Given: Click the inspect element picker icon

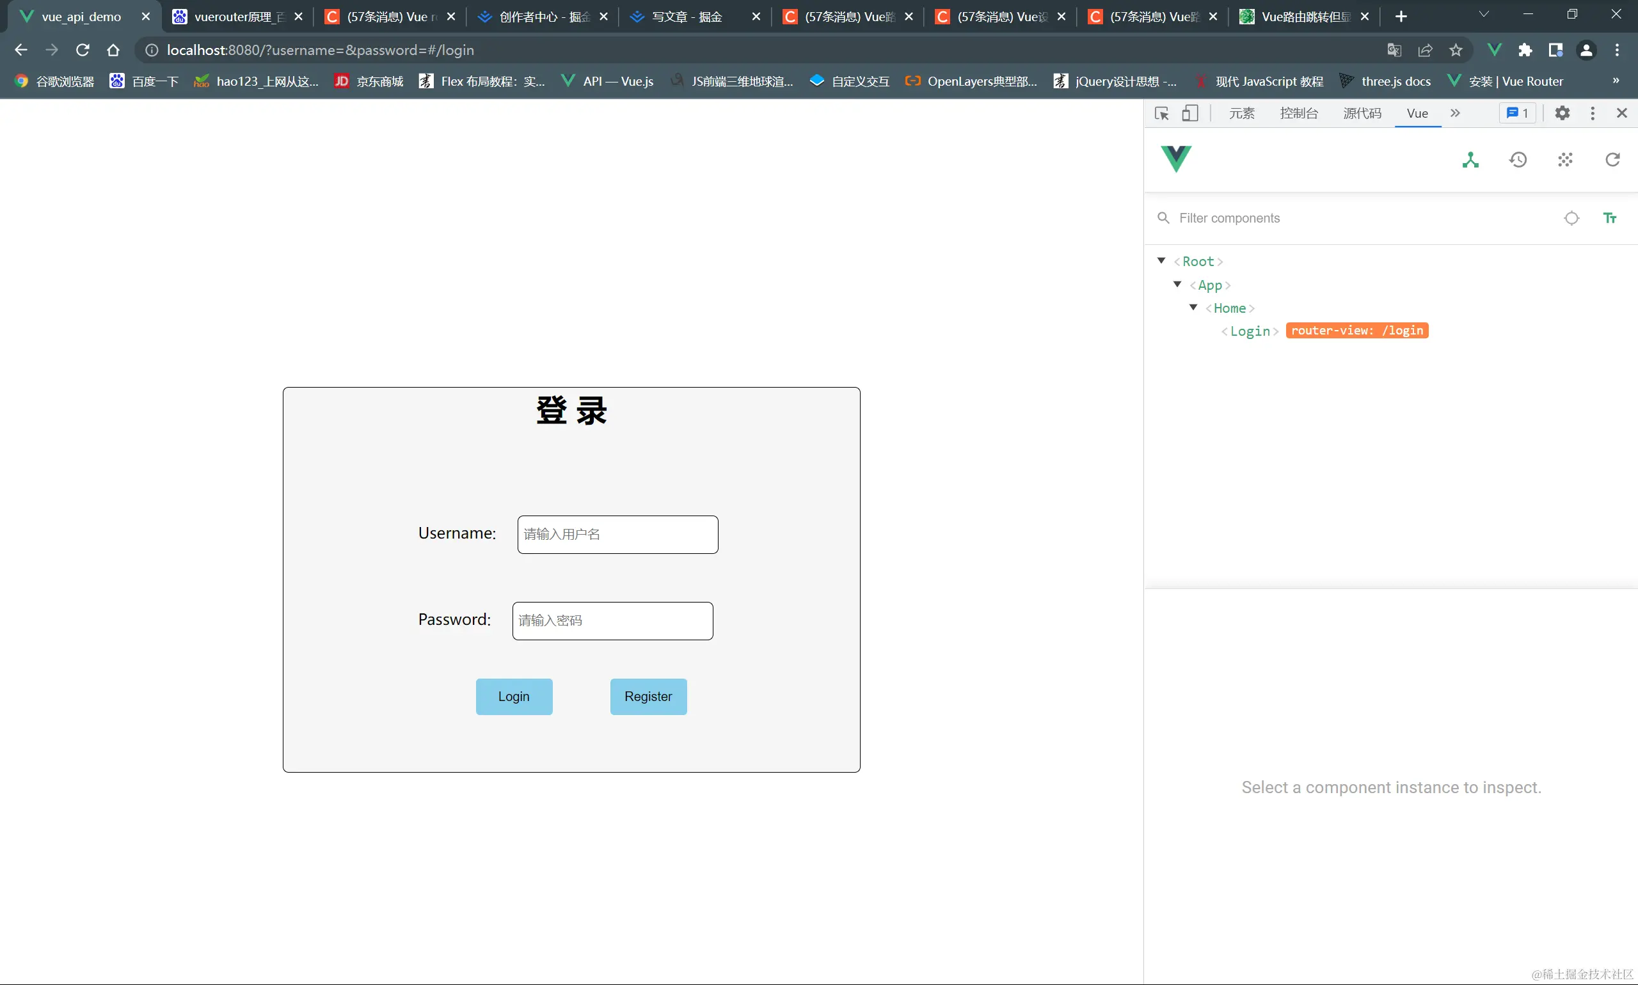Looking at the screenshot, I should point(1161,113).
